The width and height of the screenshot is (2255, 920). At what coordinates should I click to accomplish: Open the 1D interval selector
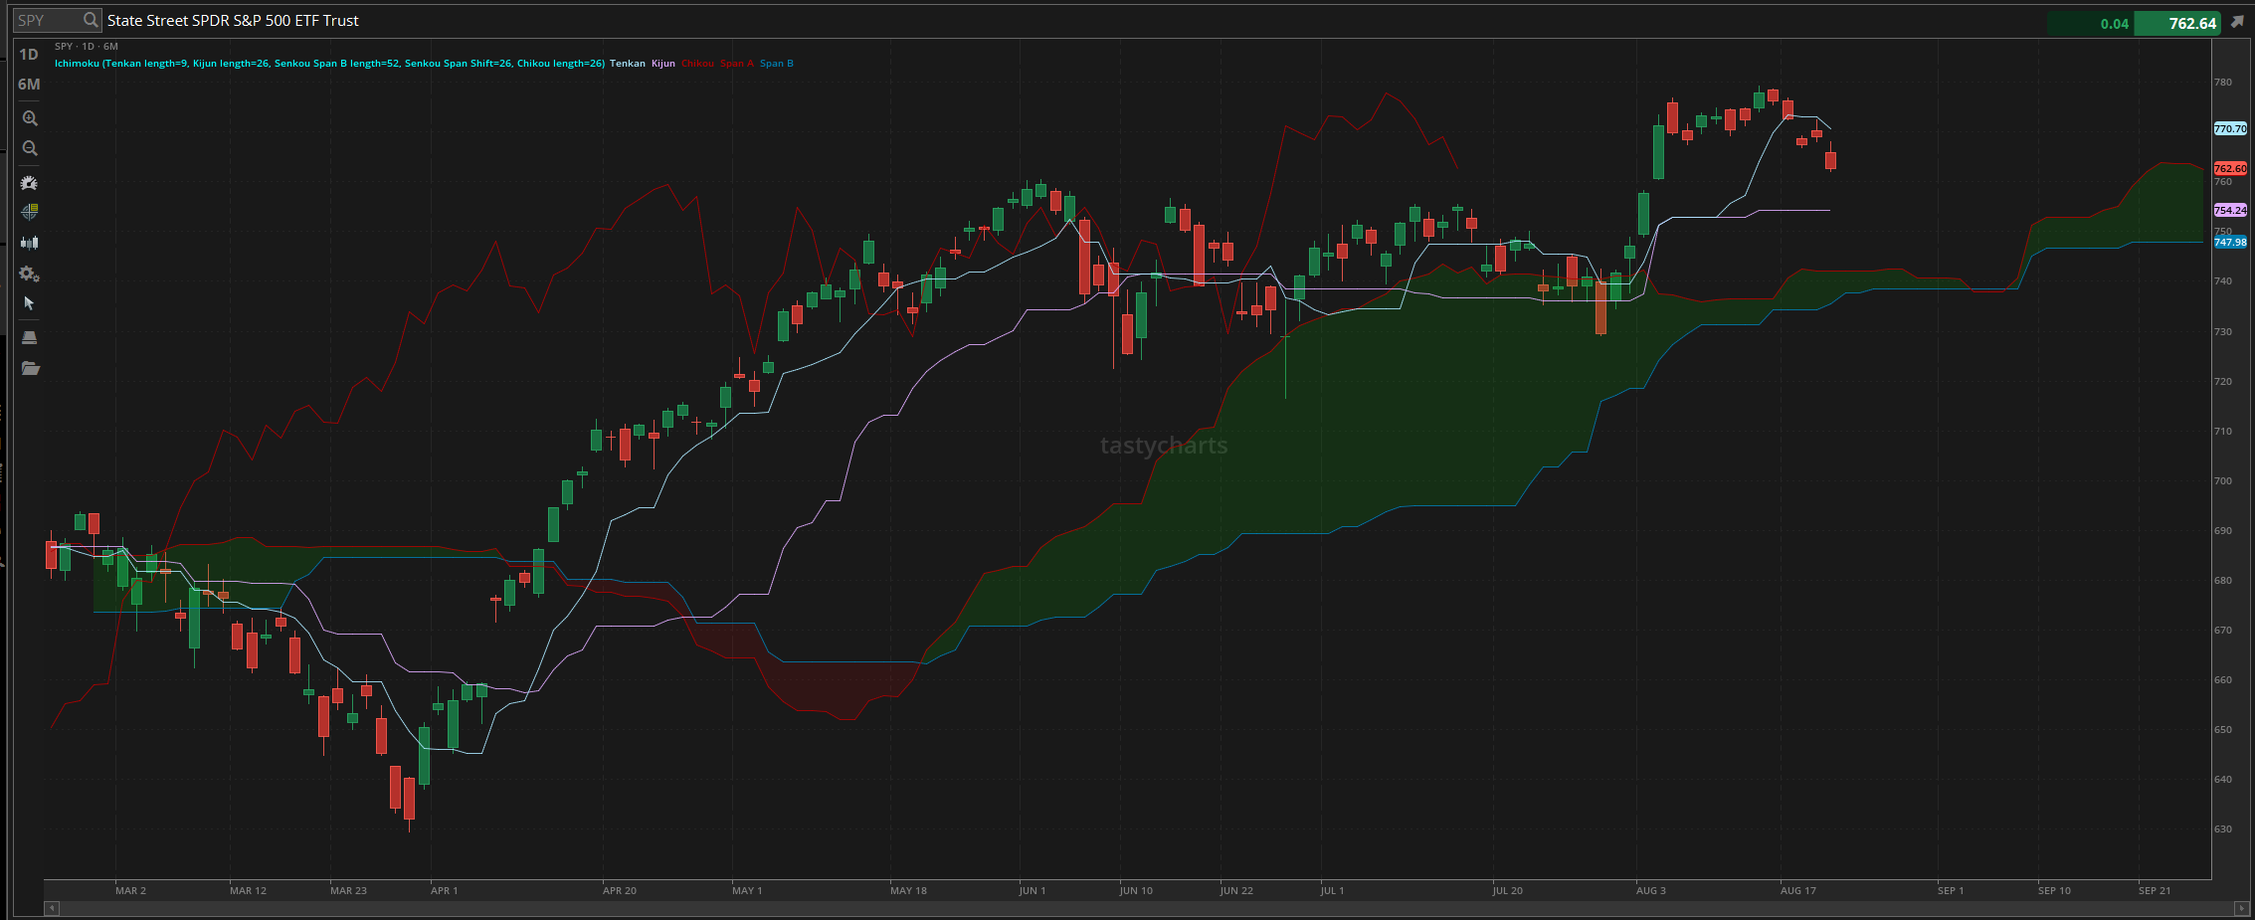click(29, 55)
